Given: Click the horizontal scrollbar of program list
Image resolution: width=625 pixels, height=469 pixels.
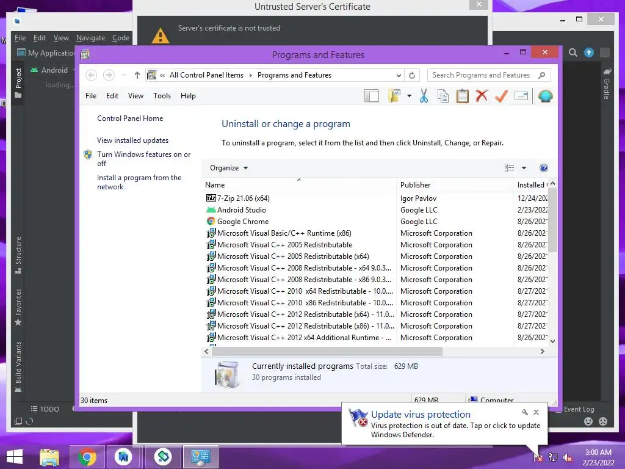Looking at the screenshot, I should tap(327, 351).
